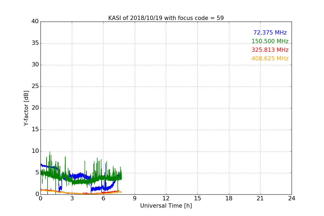This screenshot has width=324, height=216.
Task: Click the x-axis tick label 15
Action: click(x=197, y=198)
